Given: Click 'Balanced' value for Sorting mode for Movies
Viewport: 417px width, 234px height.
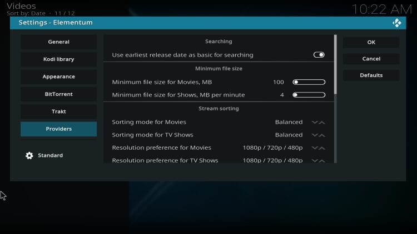Looking at the screenshot, I should coord(289,122).
